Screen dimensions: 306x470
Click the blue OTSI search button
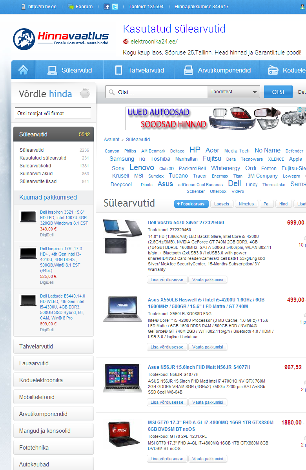coord(278,92)
